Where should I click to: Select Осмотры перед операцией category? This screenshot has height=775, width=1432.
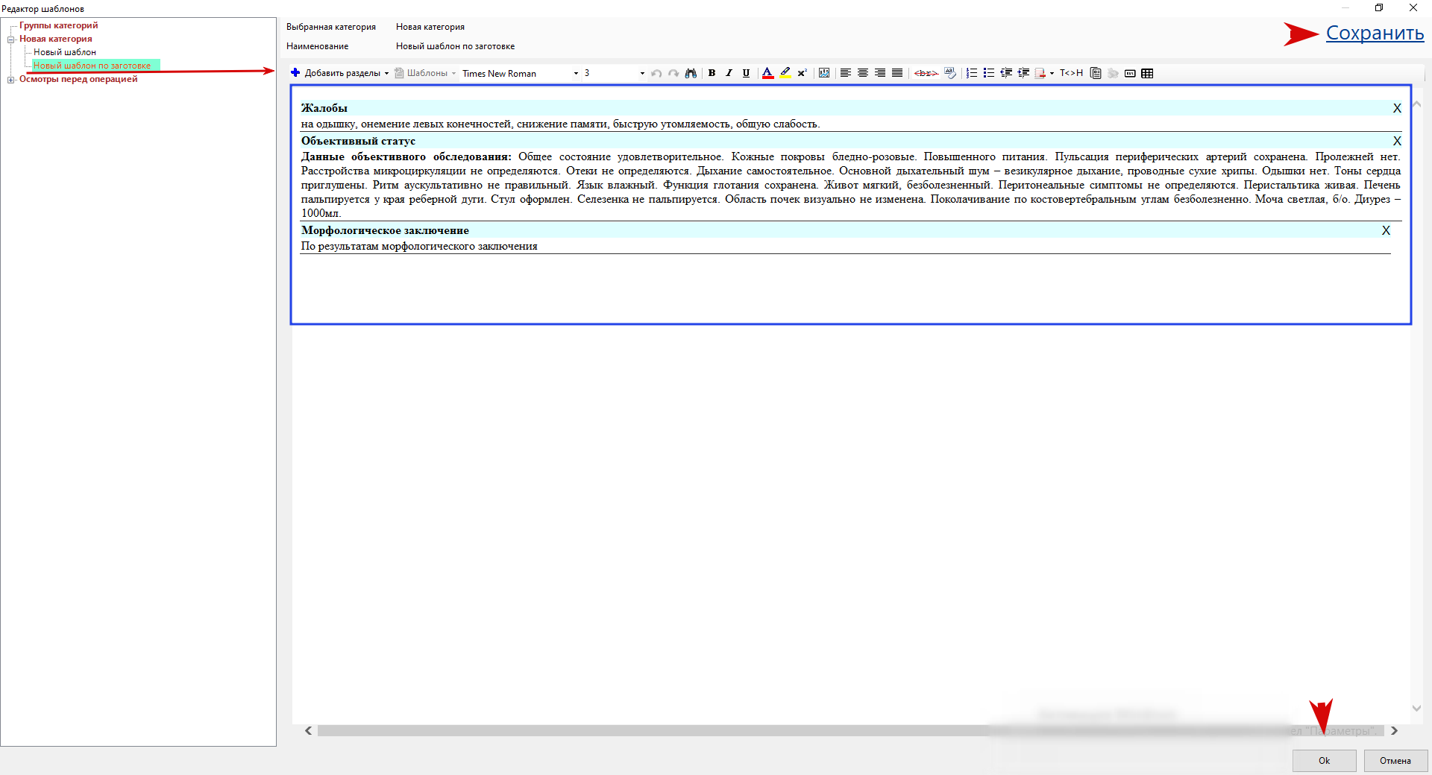78,79
